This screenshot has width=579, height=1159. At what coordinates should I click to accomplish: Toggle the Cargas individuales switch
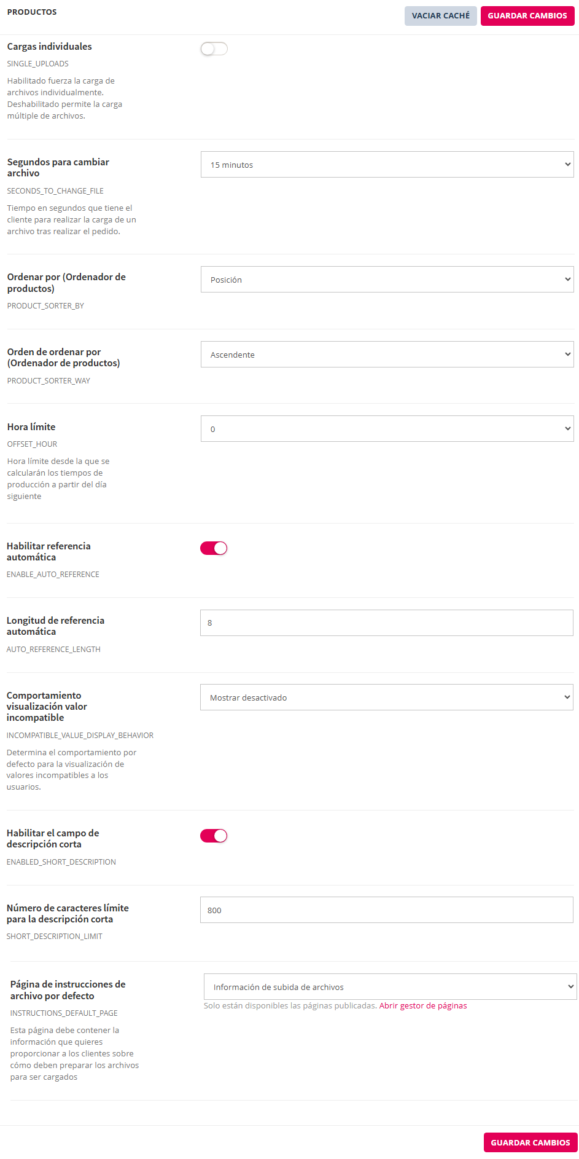(214, 49)
